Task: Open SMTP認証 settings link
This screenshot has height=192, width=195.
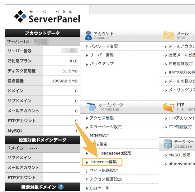Action: click(182, 72)
